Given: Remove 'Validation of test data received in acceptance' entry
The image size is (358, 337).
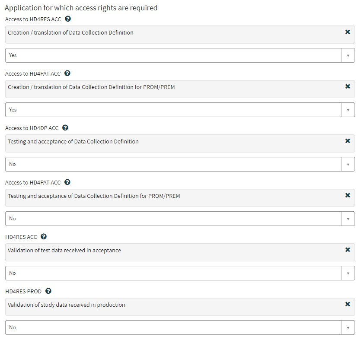Looking at the screenshot, I should pyautogui.click(x=348, y=250).
